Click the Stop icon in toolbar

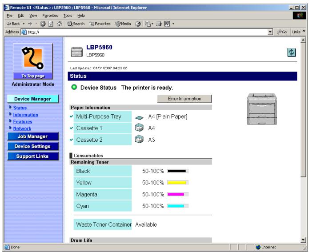coord(43,24)
